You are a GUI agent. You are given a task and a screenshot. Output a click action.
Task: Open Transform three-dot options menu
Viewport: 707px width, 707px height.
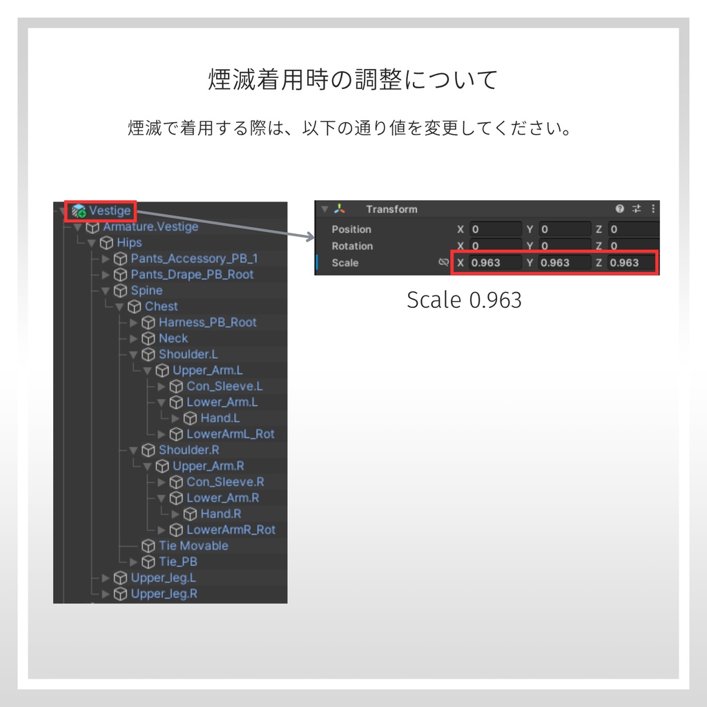[x=653, y=209]
